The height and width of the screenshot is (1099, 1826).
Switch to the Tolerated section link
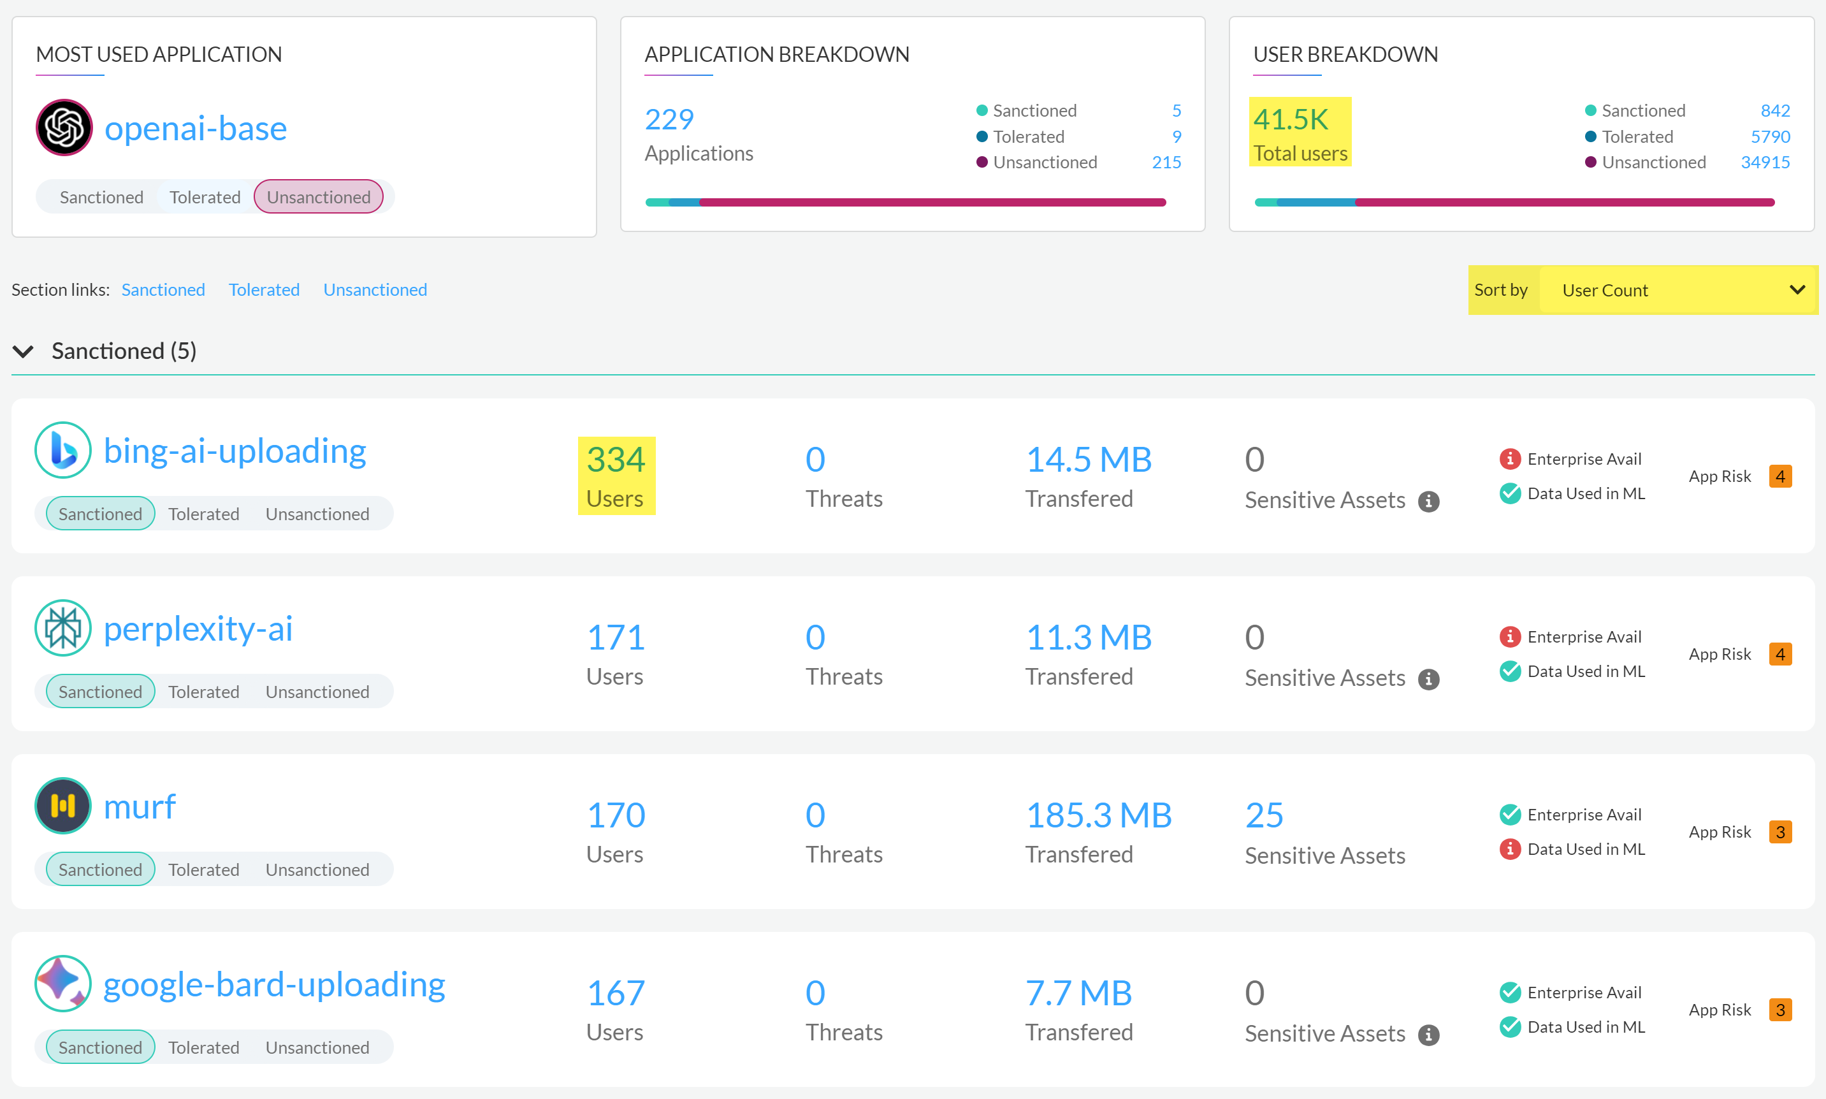click(264, 289)
